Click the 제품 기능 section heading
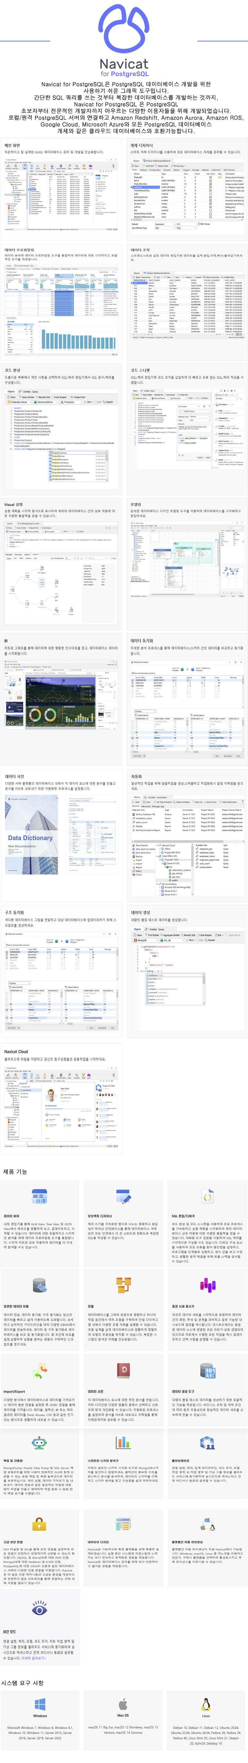Image resolution: width=248 pixels, height=1763 pixels. (15, 1172)
